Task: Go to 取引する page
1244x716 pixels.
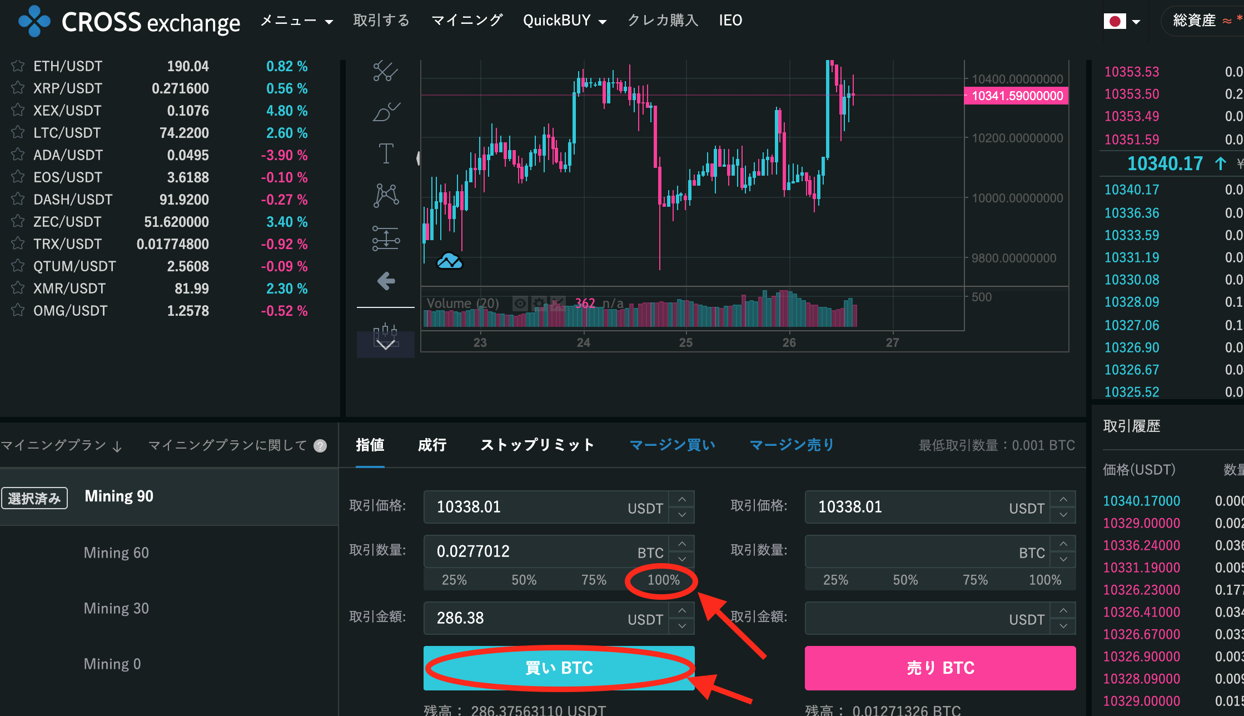Action: pos(381,21)
